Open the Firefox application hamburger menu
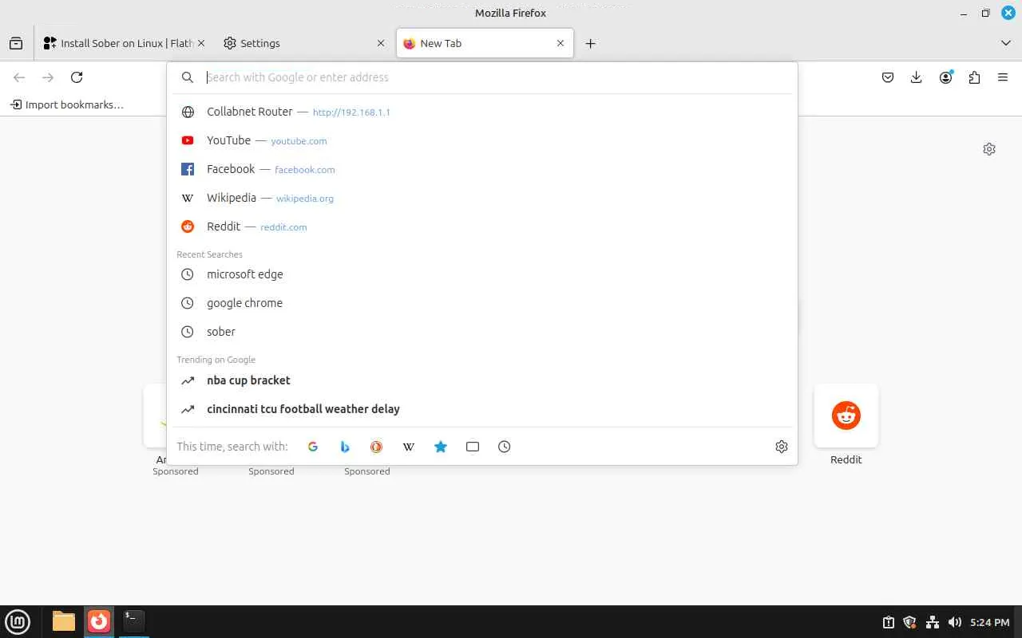The width and height of the screenshot is (1022, 638). coord(1003,77)
